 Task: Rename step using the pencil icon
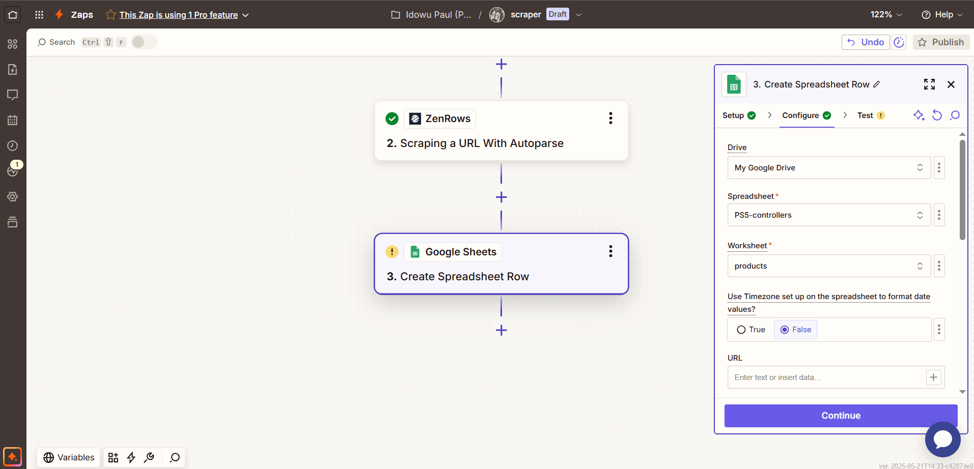tap(876, 84)
